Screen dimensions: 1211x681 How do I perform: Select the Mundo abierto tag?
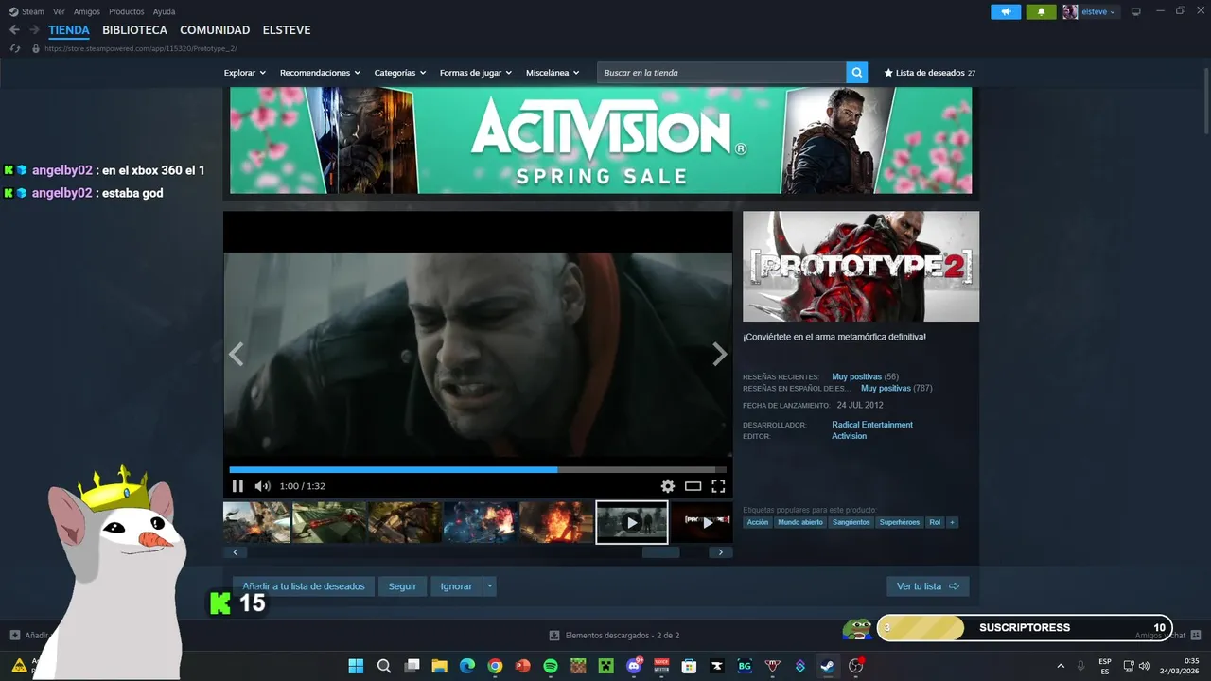click(x=800, y=522)
